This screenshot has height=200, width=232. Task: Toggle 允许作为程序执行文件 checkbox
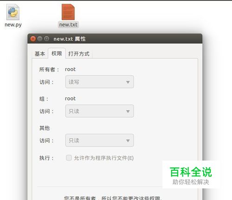click(x=69, y=158)
